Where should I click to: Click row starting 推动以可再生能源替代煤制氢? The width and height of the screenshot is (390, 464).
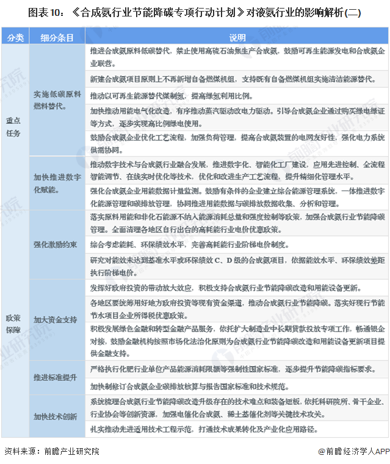[x=237, y=96]
